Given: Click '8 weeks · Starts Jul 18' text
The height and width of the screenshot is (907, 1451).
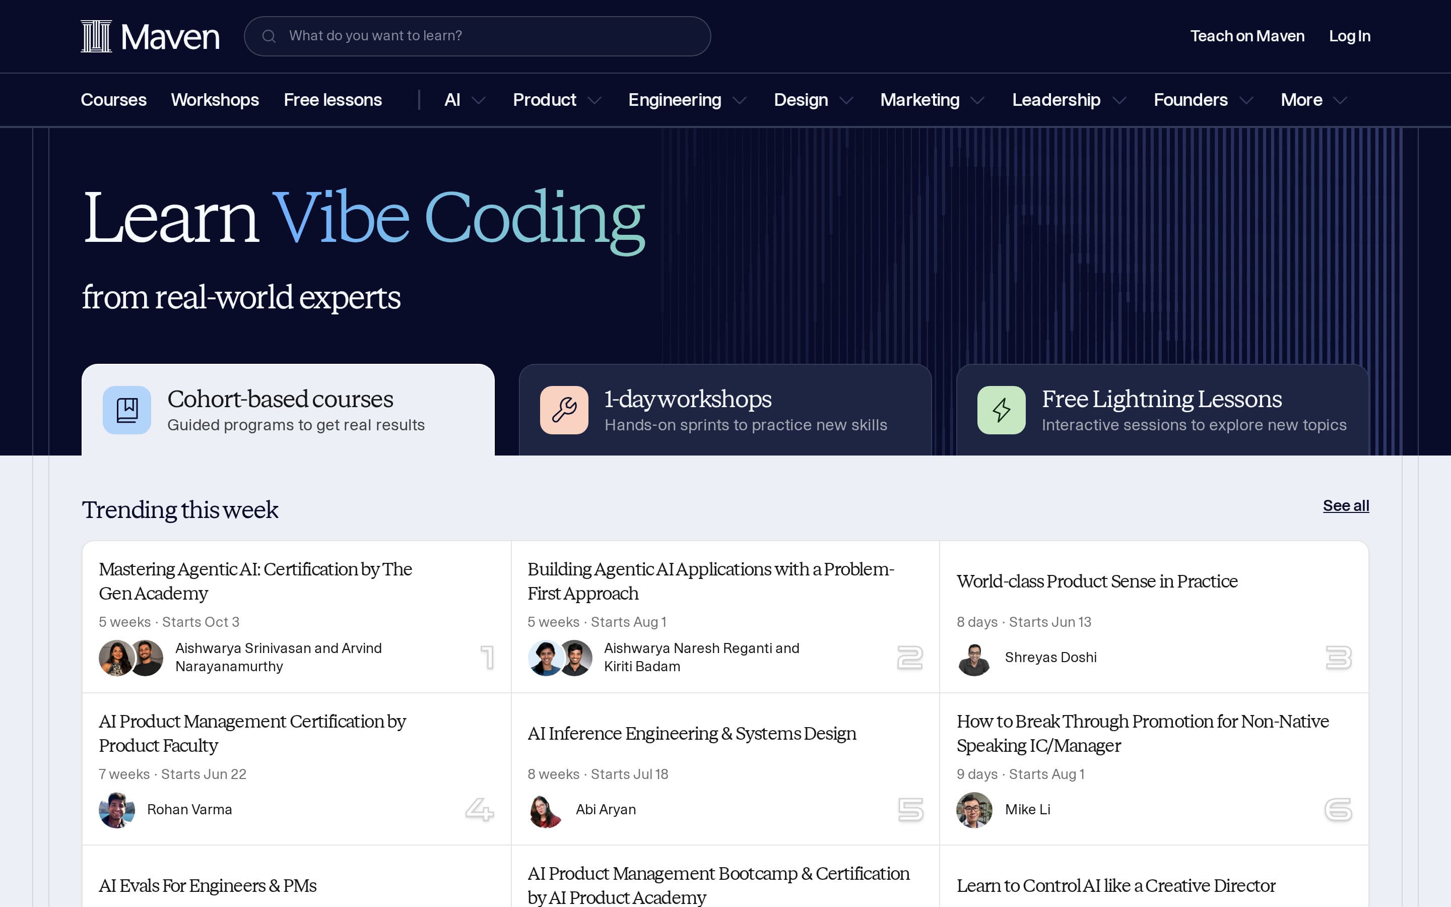Looking at the screenshot, I should (598, 774).
